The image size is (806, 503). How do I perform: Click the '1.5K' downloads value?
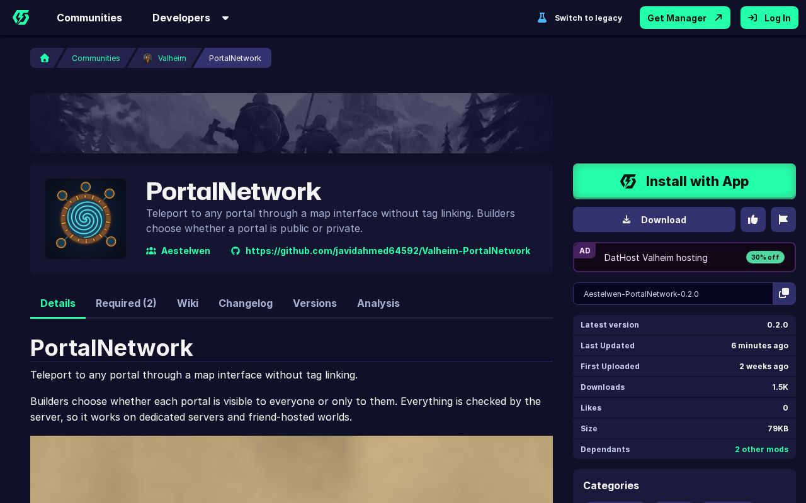(780, 387)
